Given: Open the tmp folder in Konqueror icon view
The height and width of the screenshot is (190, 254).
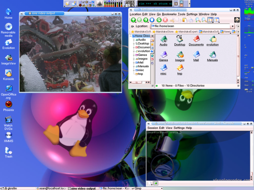Looking at the screenshot, I should click(x=180, y=70).
